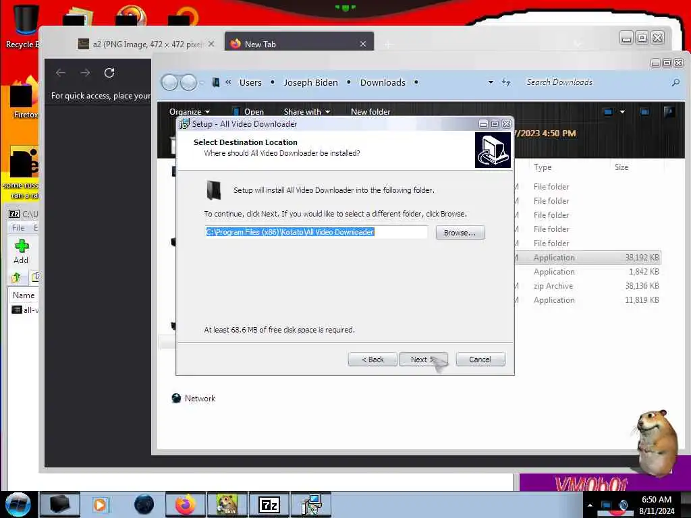Open the Windows Start menu
Screen dimensions: 691x518
pos(18,505)
